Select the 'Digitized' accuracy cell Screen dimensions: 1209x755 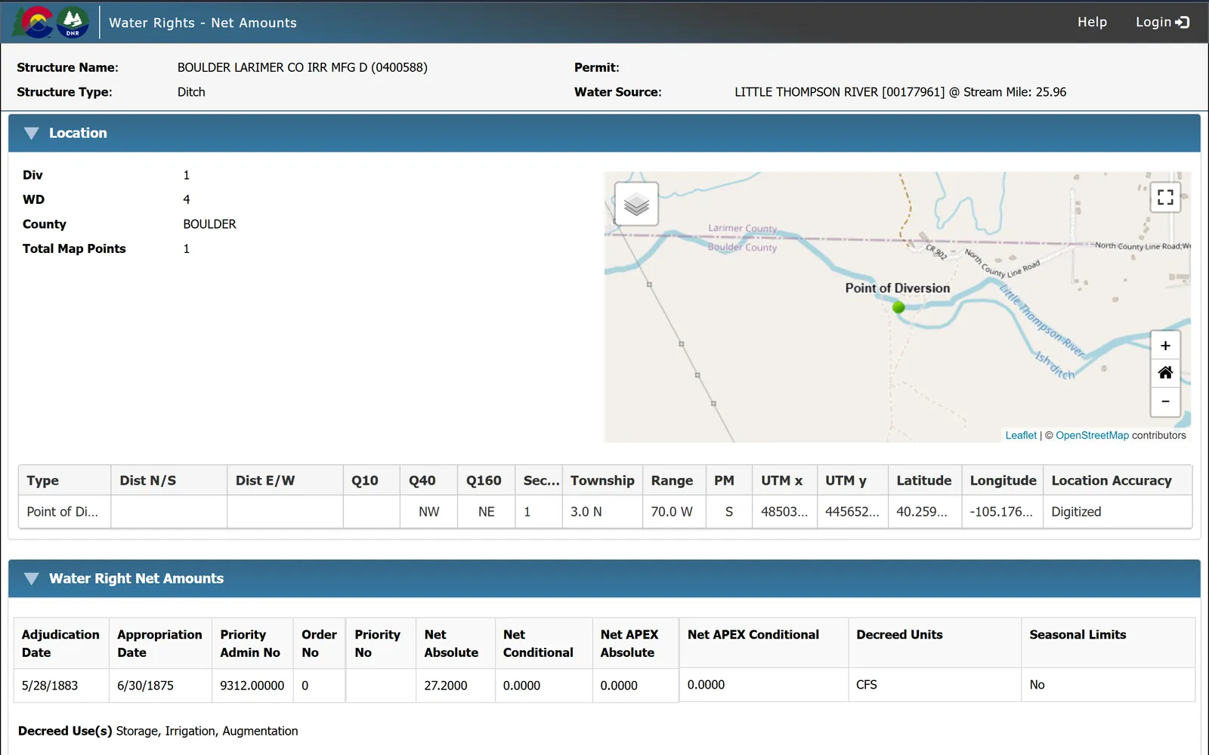[1118, 512]
